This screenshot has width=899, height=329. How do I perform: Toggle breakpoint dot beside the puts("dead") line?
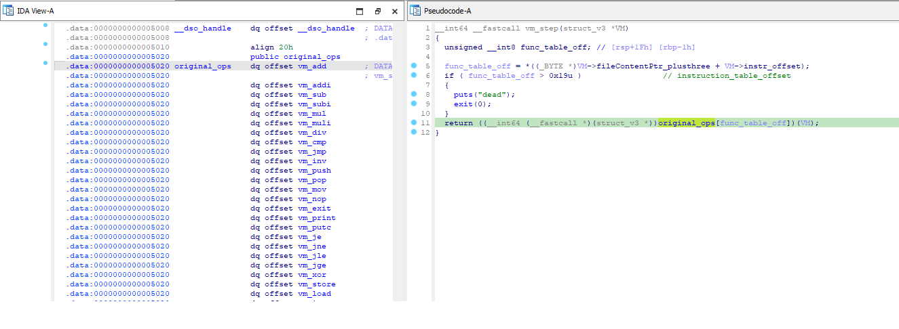(413, 94)
